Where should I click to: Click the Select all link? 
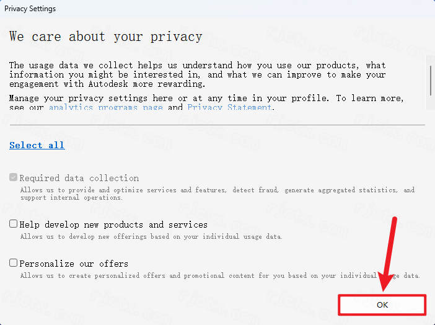[37, 145]
